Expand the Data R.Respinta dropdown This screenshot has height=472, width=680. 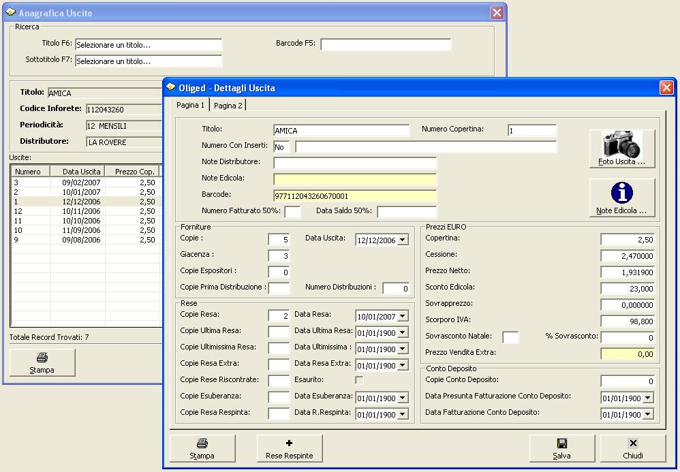pos(403,414)
